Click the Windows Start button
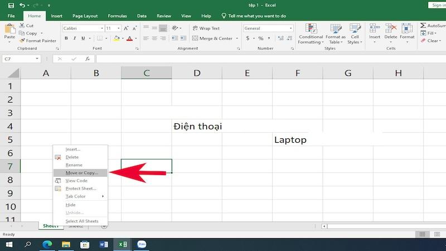446x251 pixels. pos(9,244)
